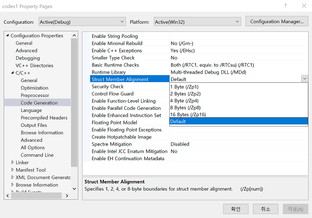
Task: Click the Multi-threaded Debug DLL (/MDd) value
Action: tap(208, 72)
